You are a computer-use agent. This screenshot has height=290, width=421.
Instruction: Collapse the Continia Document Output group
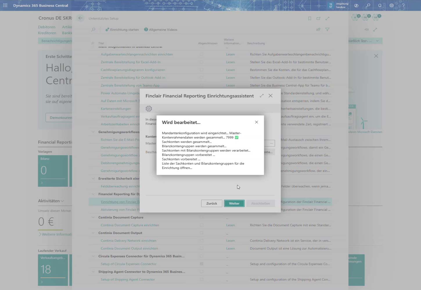(93, 233)
